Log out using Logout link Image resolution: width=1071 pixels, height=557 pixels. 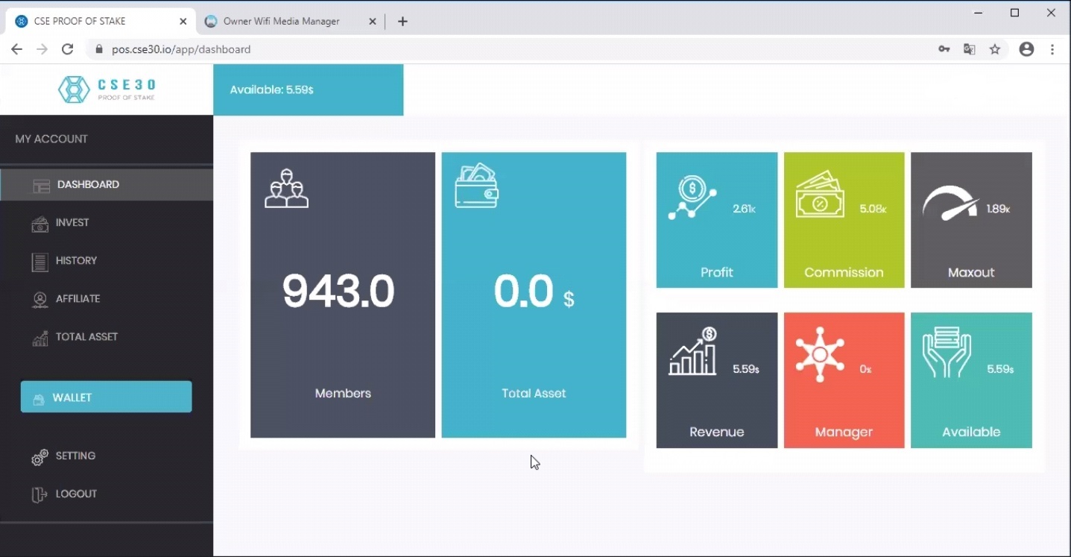point(76,494)
